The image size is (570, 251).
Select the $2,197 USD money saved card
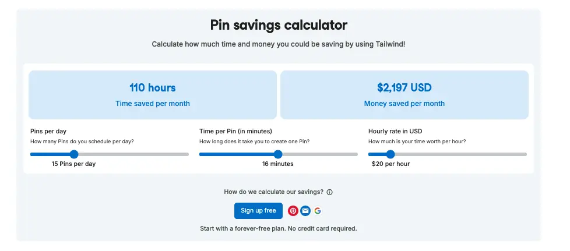pyautogui.click(x=404, y=95)
